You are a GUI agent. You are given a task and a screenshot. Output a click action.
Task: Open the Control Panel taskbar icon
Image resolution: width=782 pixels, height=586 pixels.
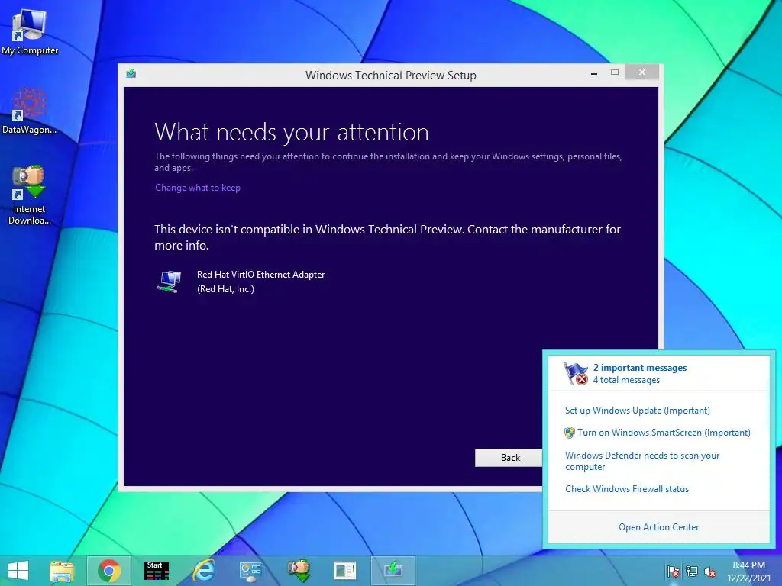click(250, 571)
